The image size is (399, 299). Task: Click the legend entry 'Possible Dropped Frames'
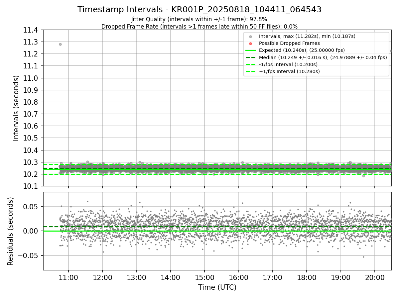click(x=289, y=43)
